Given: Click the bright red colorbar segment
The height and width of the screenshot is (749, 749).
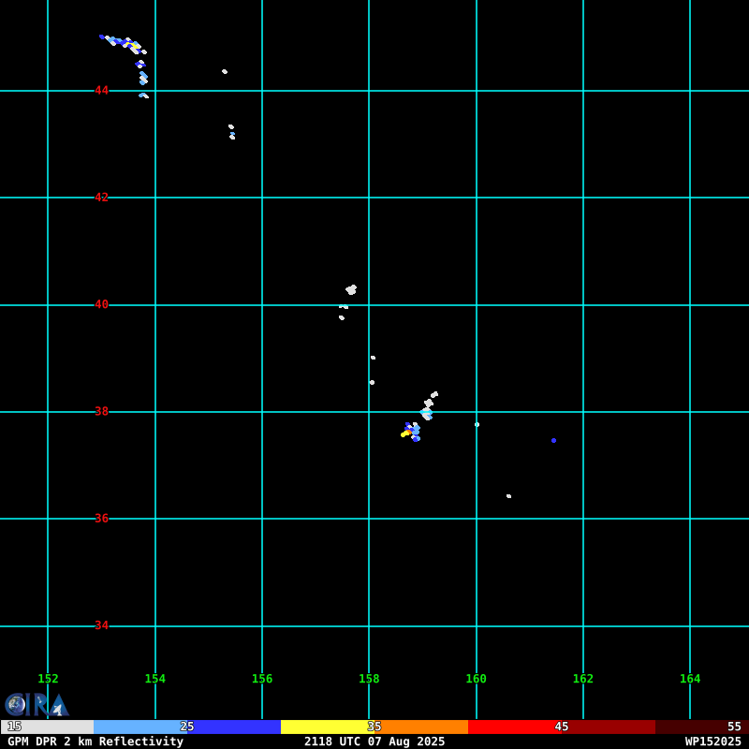Looking at the screenshot, I should tap(514, 727).
